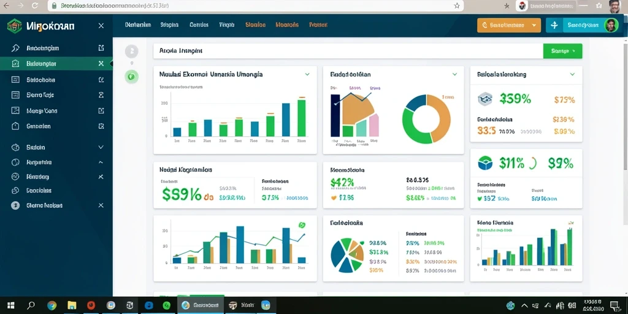
Task: Click the grey circle button above the green one
Action: click(x=132, y=52)
